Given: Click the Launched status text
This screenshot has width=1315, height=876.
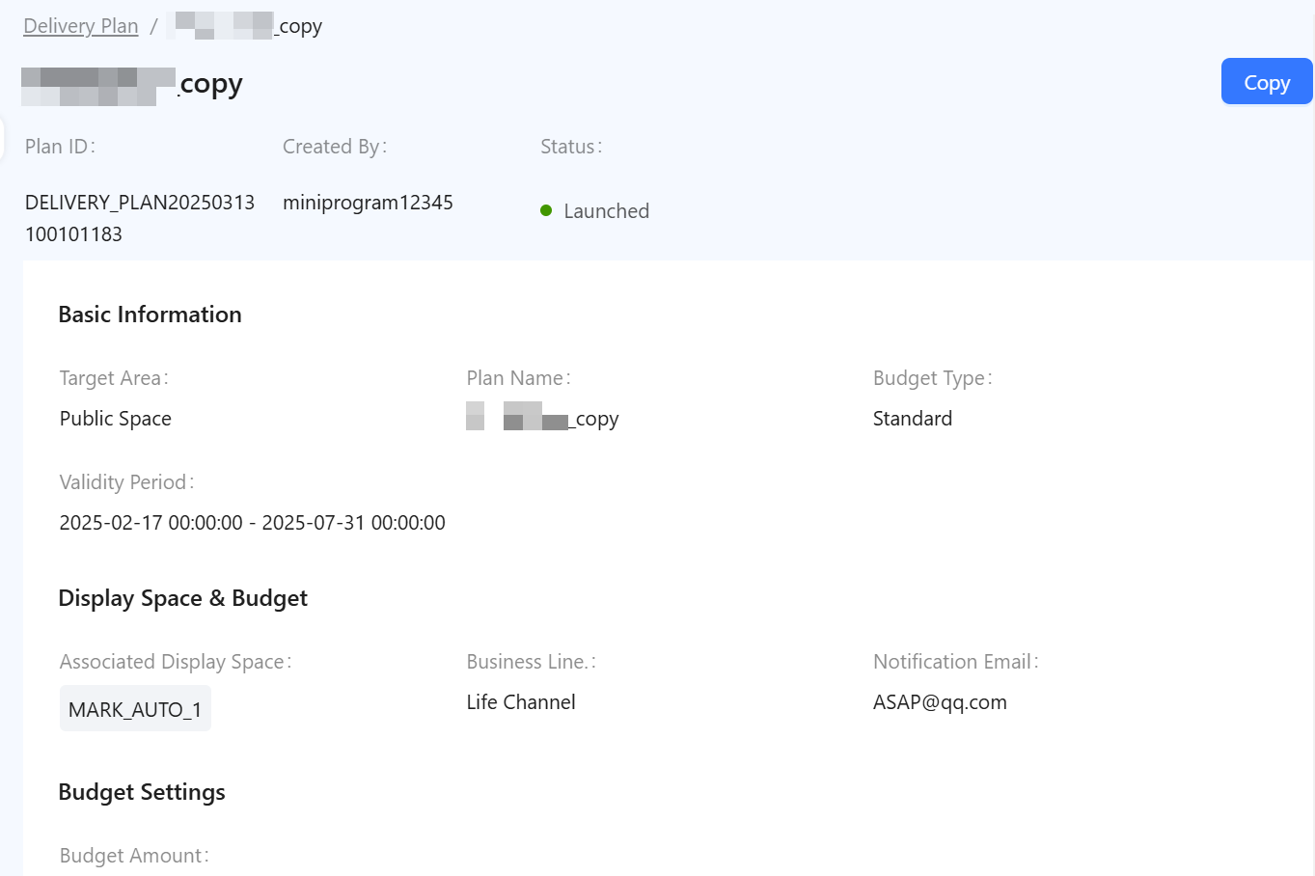Looking at the screenshot, I should [x=606, y=211].
